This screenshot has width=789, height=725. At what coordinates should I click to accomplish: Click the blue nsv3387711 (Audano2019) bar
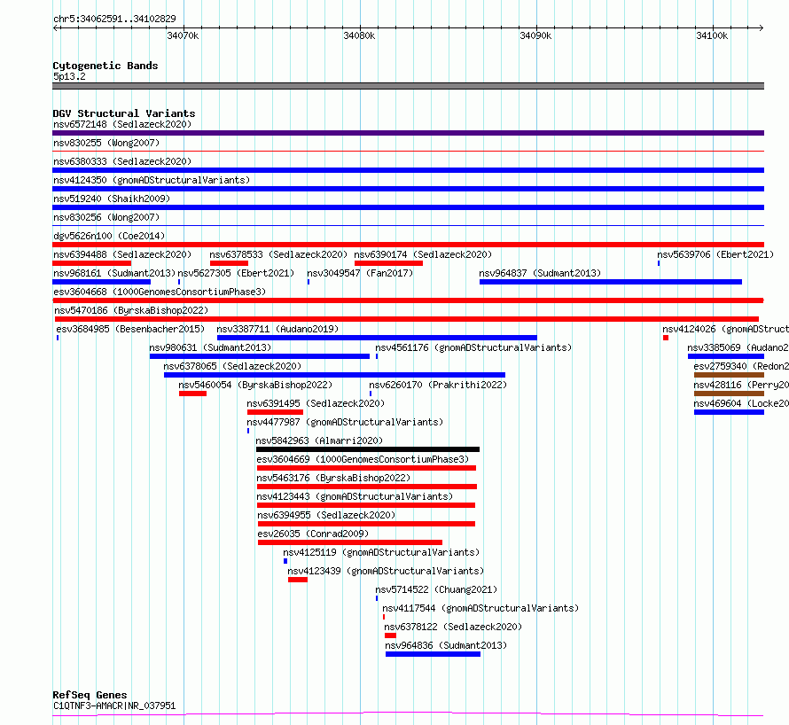click(377, 338)
